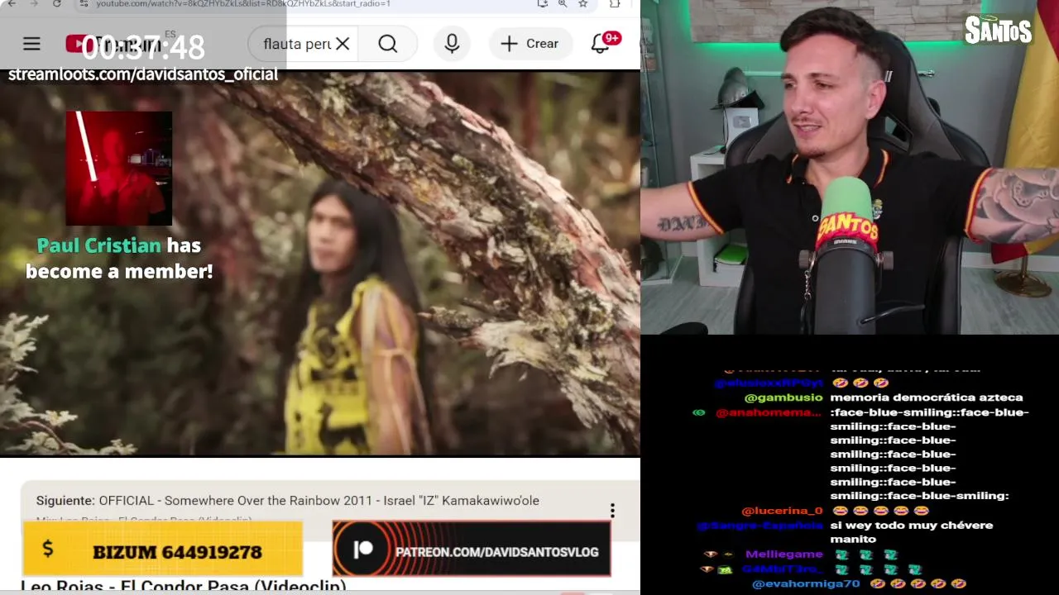The image size is (1059, 595).
Task: Click the BIZUM 644919278 banner
Action: click(x=163, y=549)
